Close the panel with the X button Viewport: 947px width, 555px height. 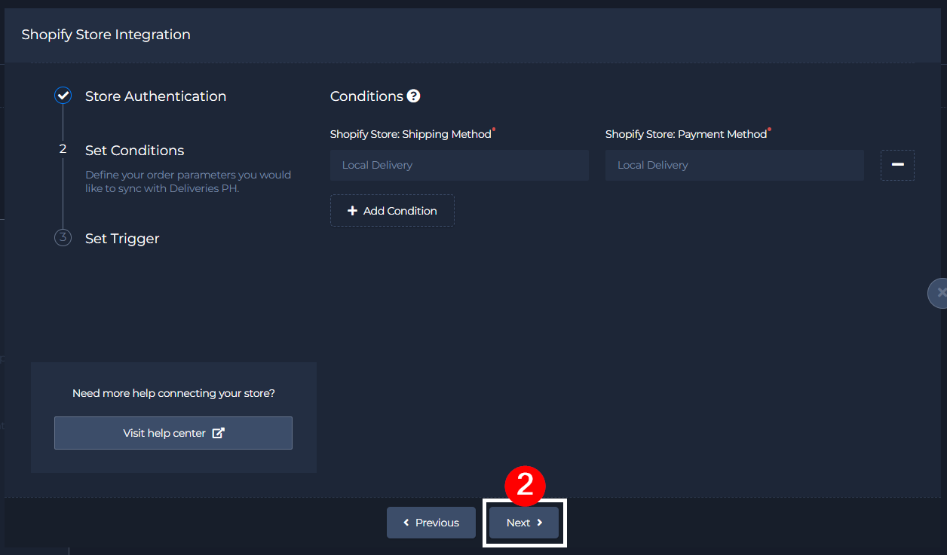(x=939, y=292)
